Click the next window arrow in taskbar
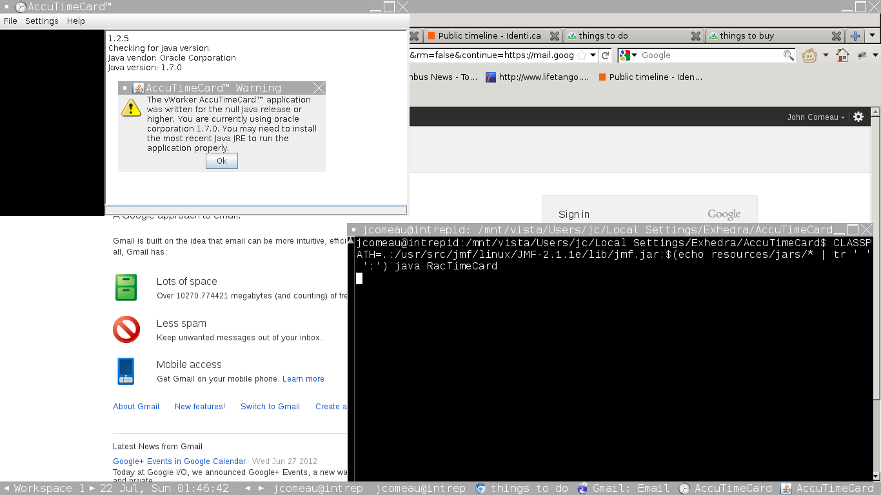The image size is (881, 495). pos(261,489)
